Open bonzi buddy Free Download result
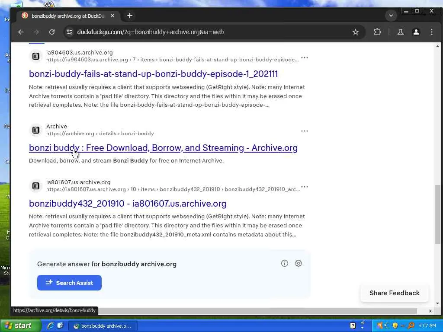Screen dimensions: 443x332 click(163, 148)
